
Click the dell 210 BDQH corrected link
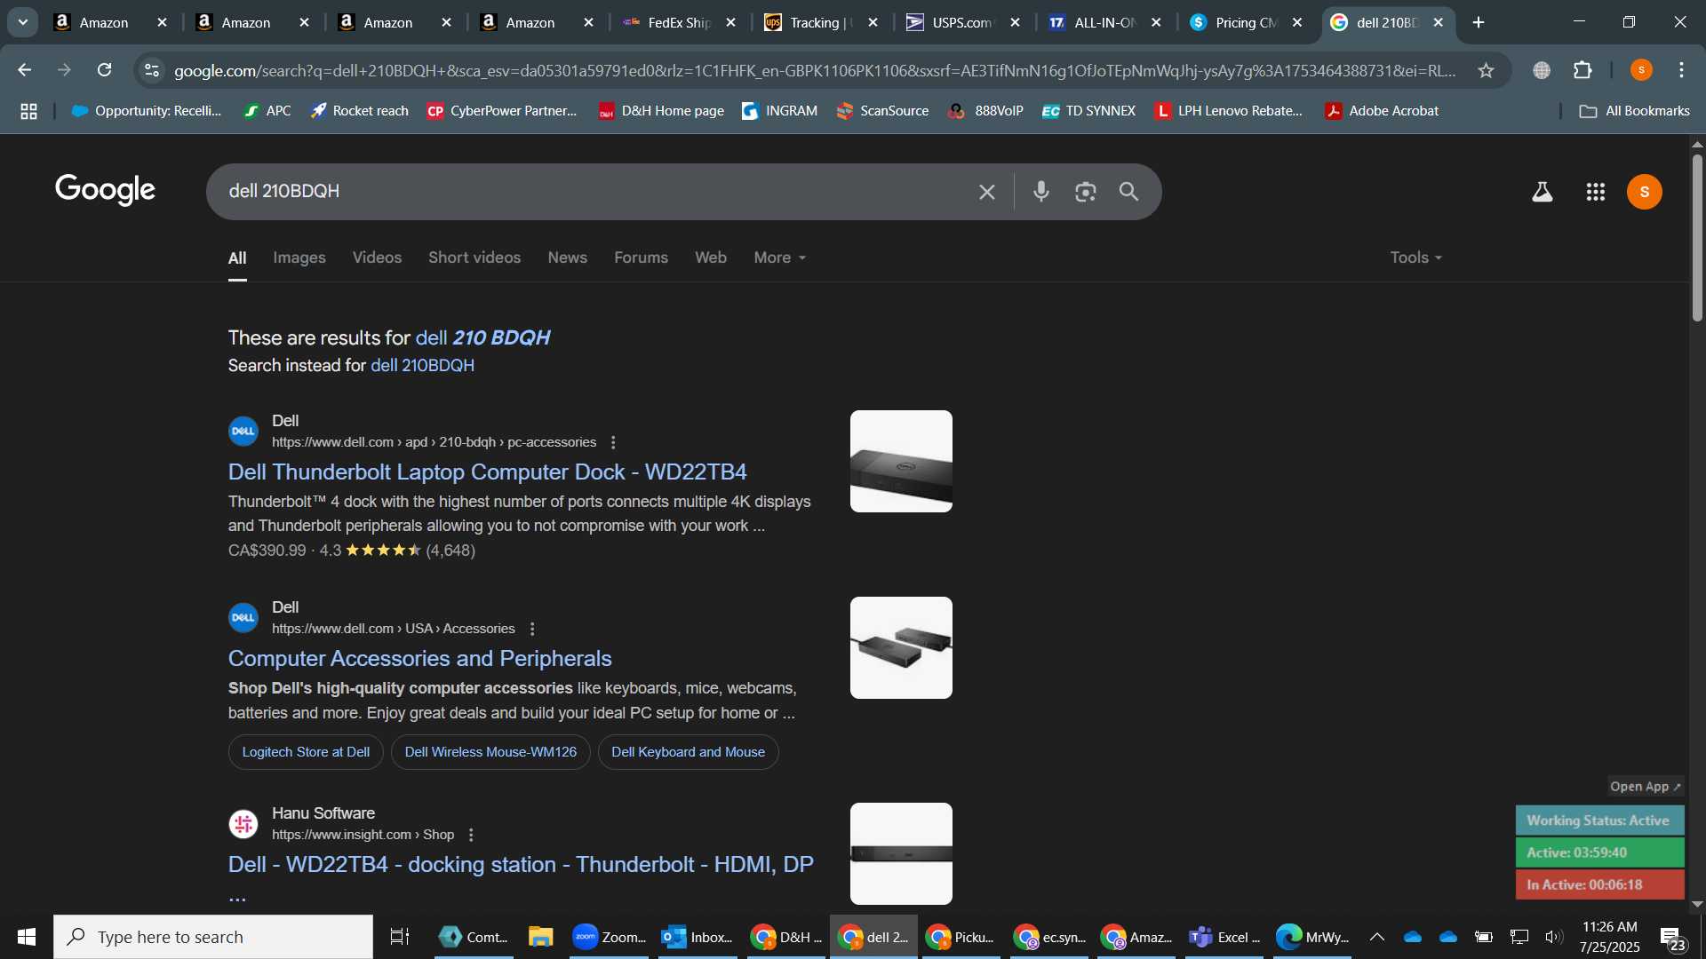[482, 337]
